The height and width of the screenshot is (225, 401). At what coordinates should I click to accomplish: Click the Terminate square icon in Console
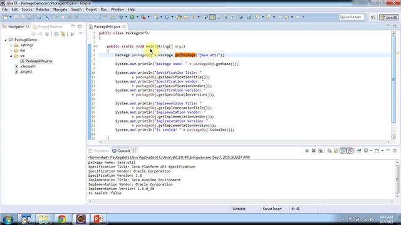(307, 151)
